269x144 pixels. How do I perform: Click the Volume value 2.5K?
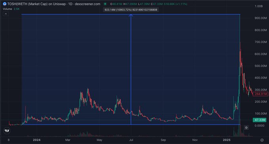point(17,9)
